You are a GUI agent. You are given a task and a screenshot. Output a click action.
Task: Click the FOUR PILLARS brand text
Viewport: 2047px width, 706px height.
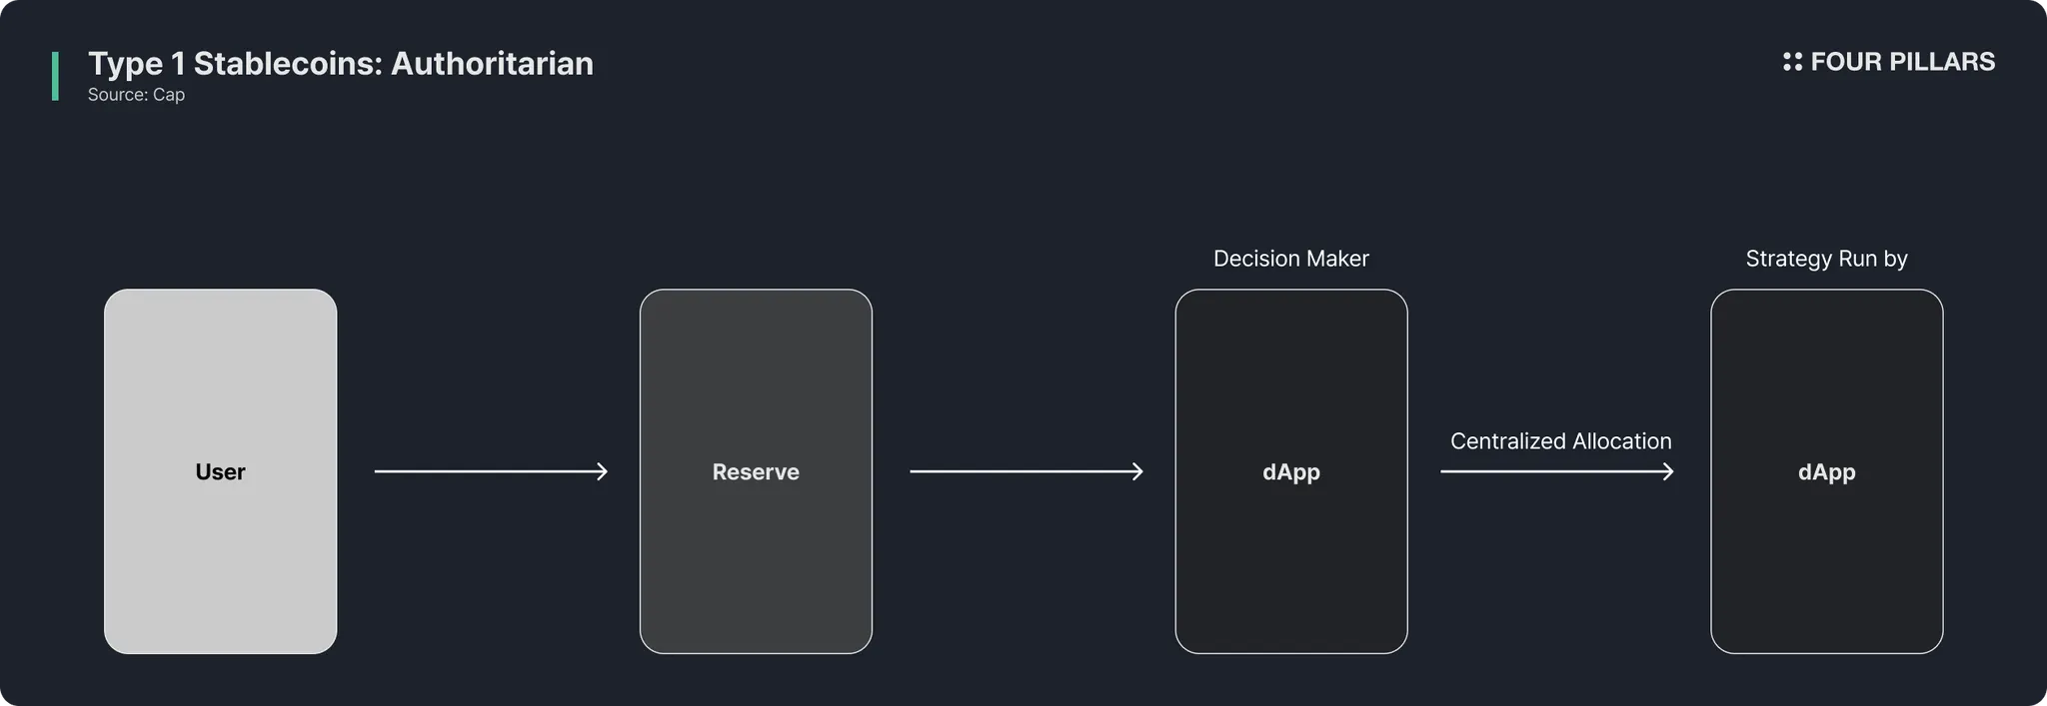[1902, 62]
